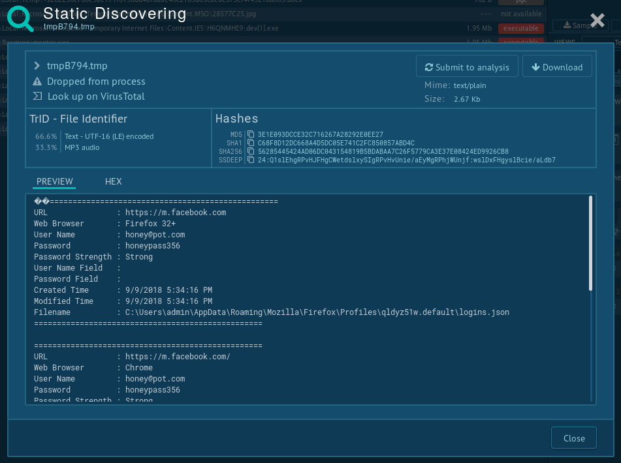Copy the MD5 hash value
621x463 pixels.
coord(251,134)
